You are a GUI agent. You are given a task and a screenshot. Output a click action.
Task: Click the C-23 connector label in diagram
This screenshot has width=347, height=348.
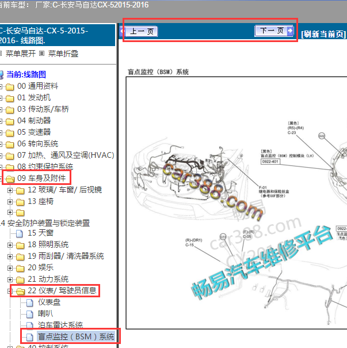tap(292, 133)
